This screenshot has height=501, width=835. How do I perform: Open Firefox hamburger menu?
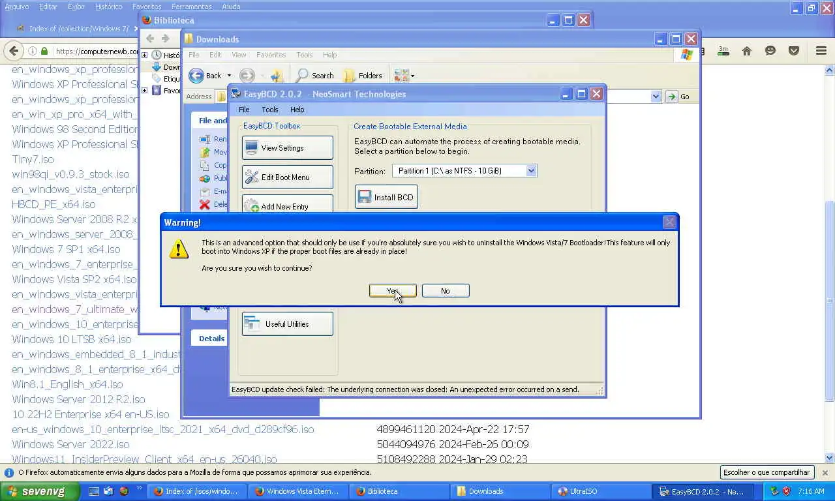(x=821, y=51)
